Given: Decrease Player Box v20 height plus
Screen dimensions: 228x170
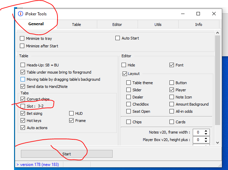Looking at the screenshot, I should coord(206,141).
